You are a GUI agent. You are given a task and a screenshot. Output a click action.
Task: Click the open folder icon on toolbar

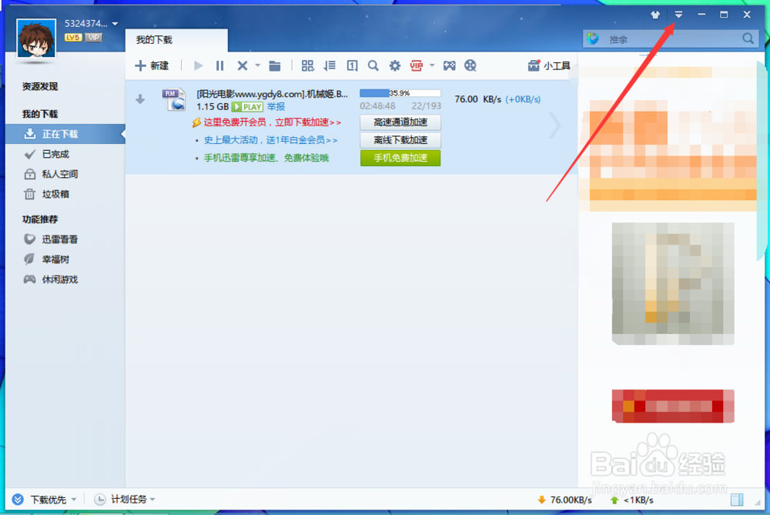(275, 65)
